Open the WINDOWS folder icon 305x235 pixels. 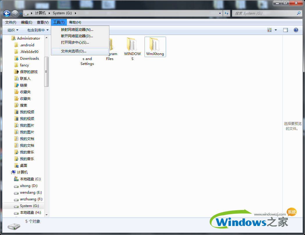(x=132, y=47)
